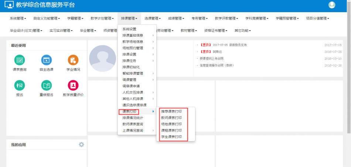The height and width of the screenshot is (167, 351).
Task: Click the 我的应用 settings gear
Action: [x=81, y=145]
